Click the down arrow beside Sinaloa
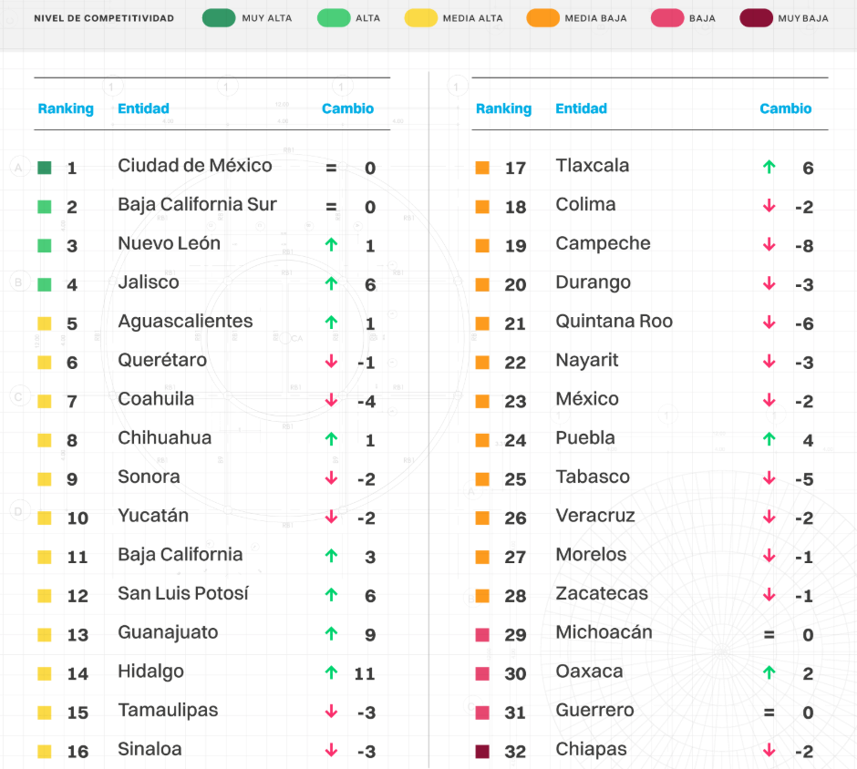 [x=331, y=751]
